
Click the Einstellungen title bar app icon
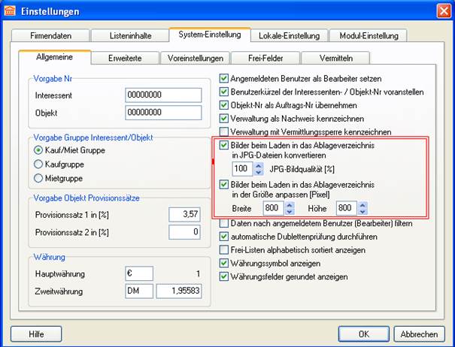(x=10, y=11)
